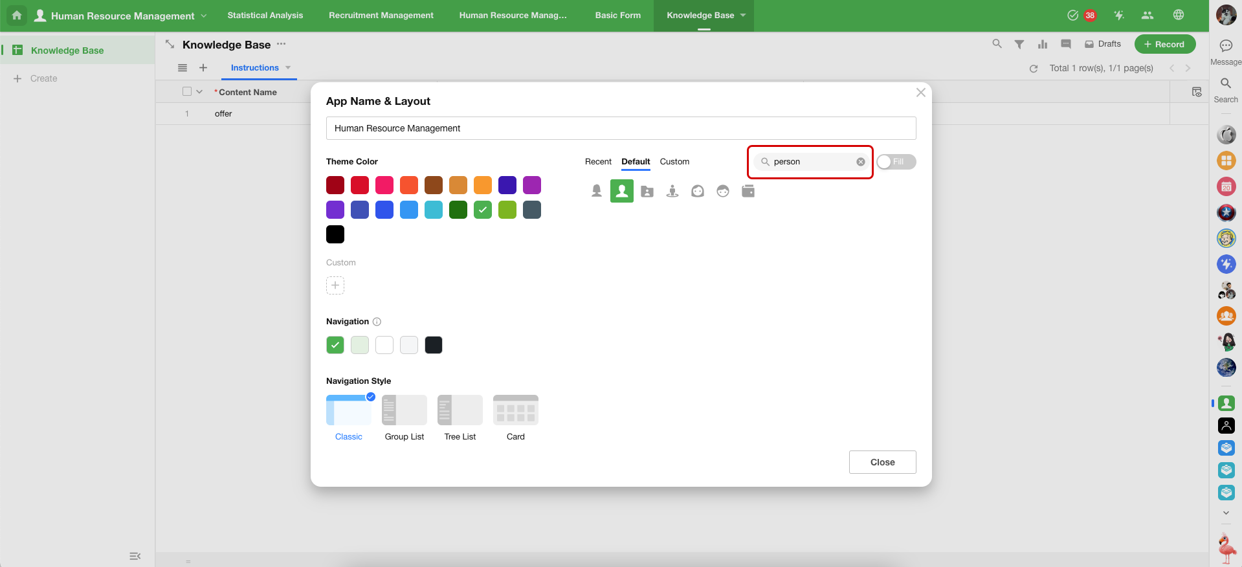Open the filter funnel icon
This screenshot has width=1242, height=567.
1019,45
